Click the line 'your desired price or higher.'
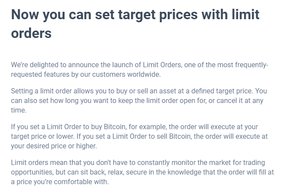This screenshot has height=192, width=284. tap(54, 146)
